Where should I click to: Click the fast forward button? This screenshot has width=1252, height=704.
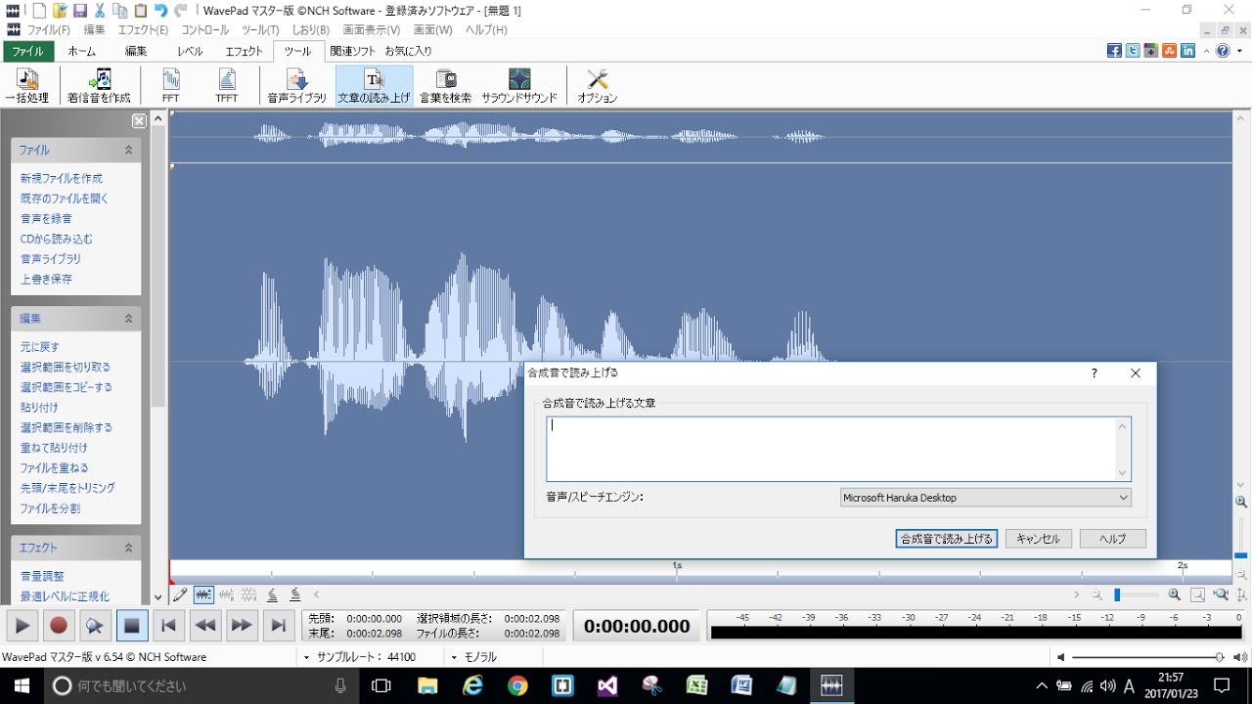[242, 626]
